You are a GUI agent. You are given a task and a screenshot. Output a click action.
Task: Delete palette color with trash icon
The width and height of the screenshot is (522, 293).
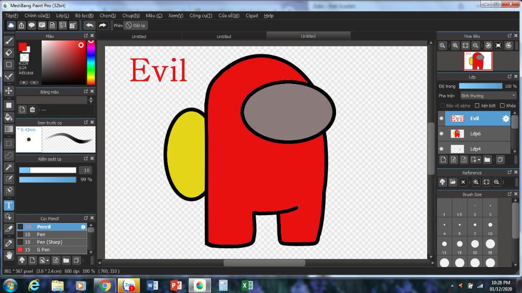coord(32,109)
